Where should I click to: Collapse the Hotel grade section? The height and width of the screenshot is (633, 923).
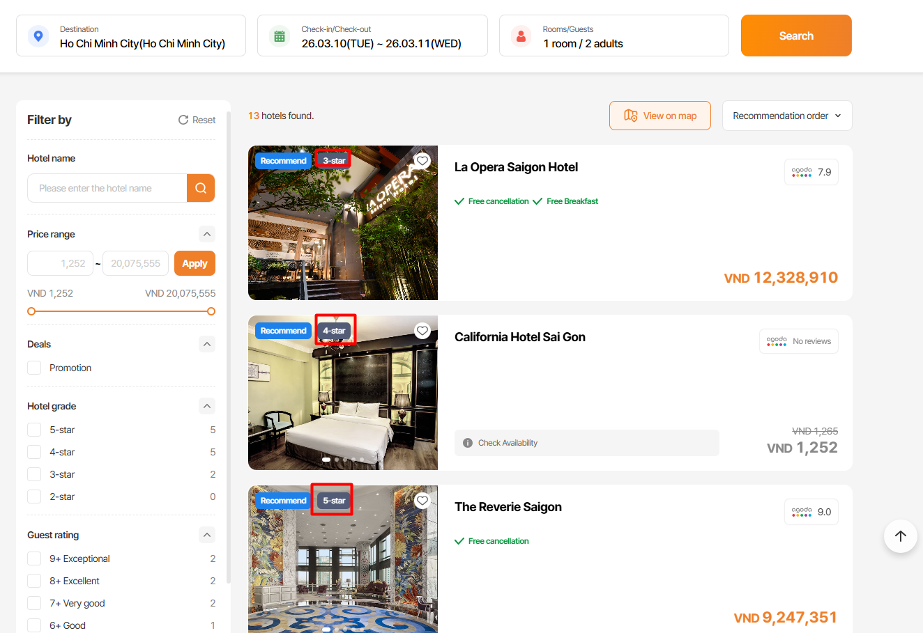pos(207,406)
